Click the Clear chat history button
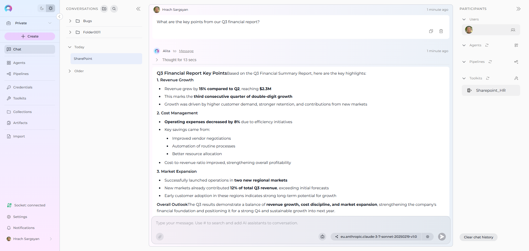 click(x=478, y=237)
